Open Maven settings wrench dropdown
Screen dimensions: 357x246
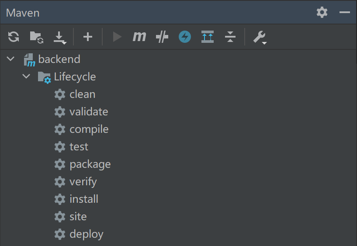click(260, 37)
